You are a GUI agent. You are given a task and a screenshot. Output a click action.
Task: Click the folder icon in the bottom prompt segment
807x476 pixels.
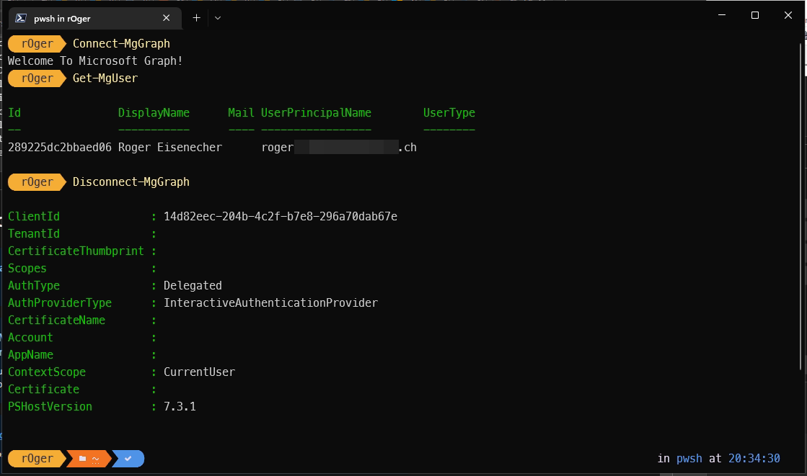point(81,459)
